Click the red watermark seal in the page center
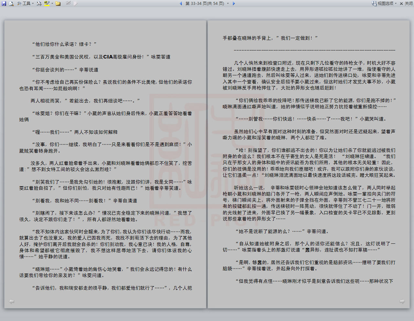The width and height of the screenshot is (414, 321). point(207,155)
